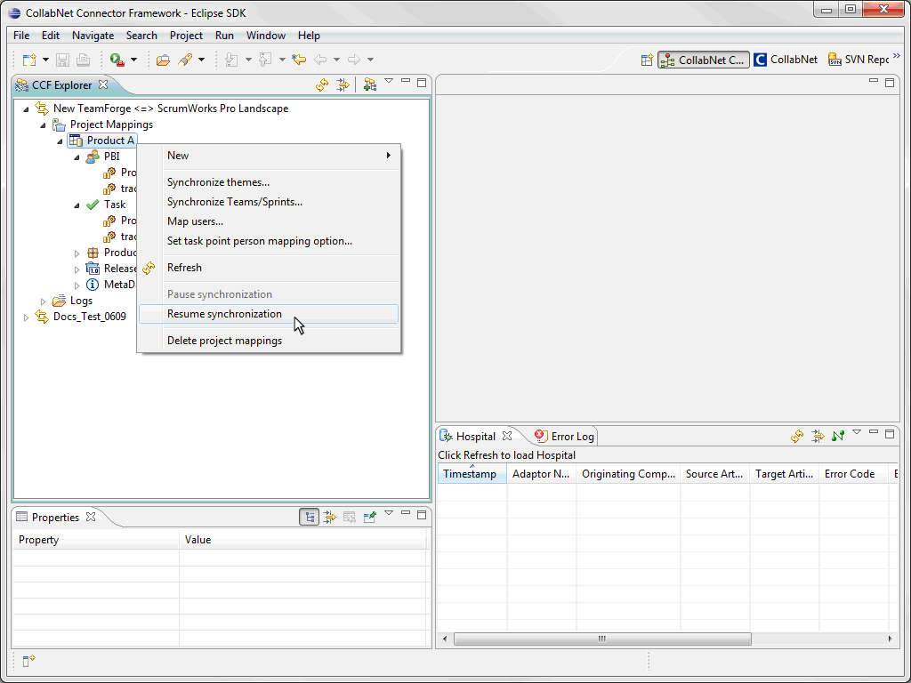Viewport: 911px width, 683px height.
Task: Click the New wizard toolbar icon
Action: point(29,60)
